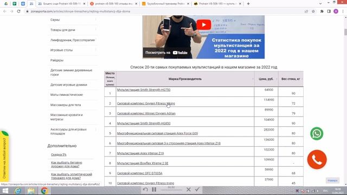Close the Бицепс сидя Protrain tab
This screenshot has width=347, height=195.
pyautogui.click(x=84, y=4)
